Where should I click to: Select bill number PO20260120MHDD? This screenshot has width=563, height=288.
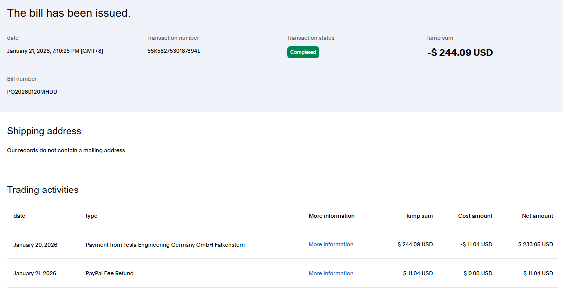click(32, 92)
